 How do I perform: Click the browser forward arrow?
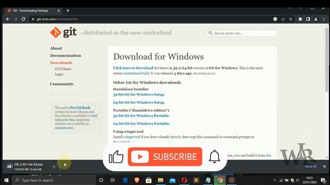pos(15,19)
